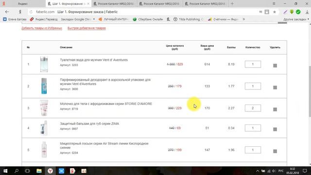
Task: Click Добавить товары из Избранных link
Action: click(42, 28)
